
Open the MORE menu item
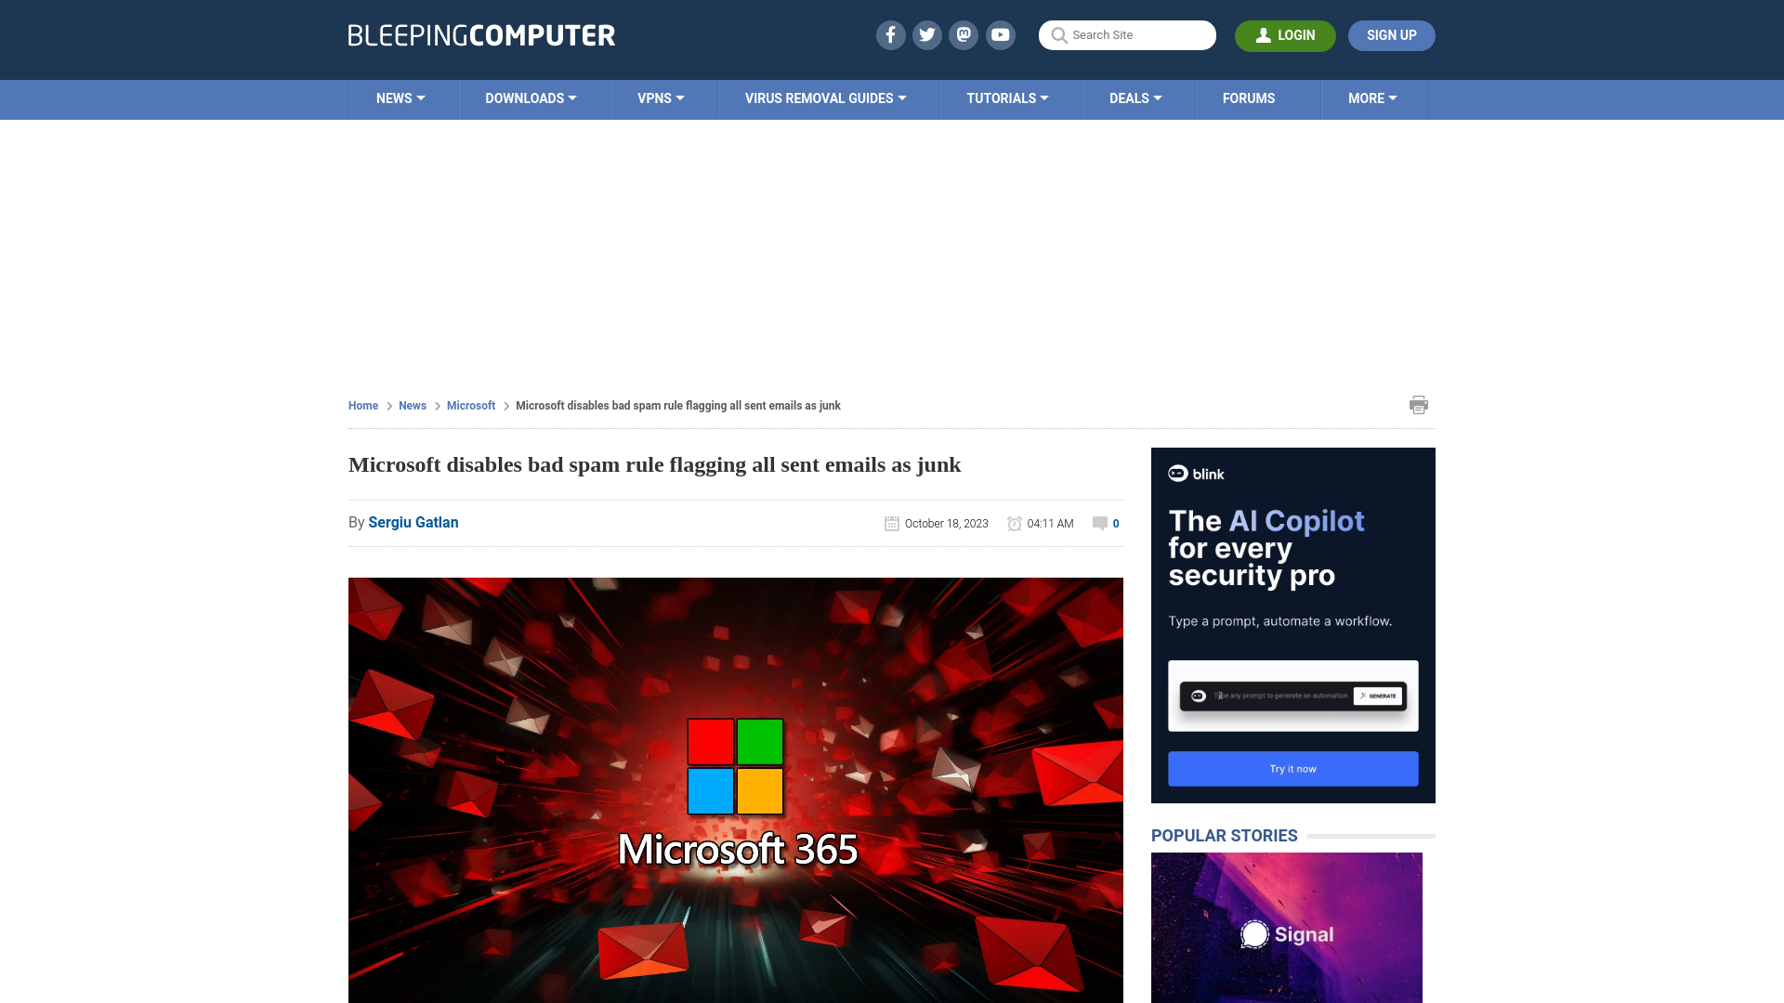pos(1372,98)
